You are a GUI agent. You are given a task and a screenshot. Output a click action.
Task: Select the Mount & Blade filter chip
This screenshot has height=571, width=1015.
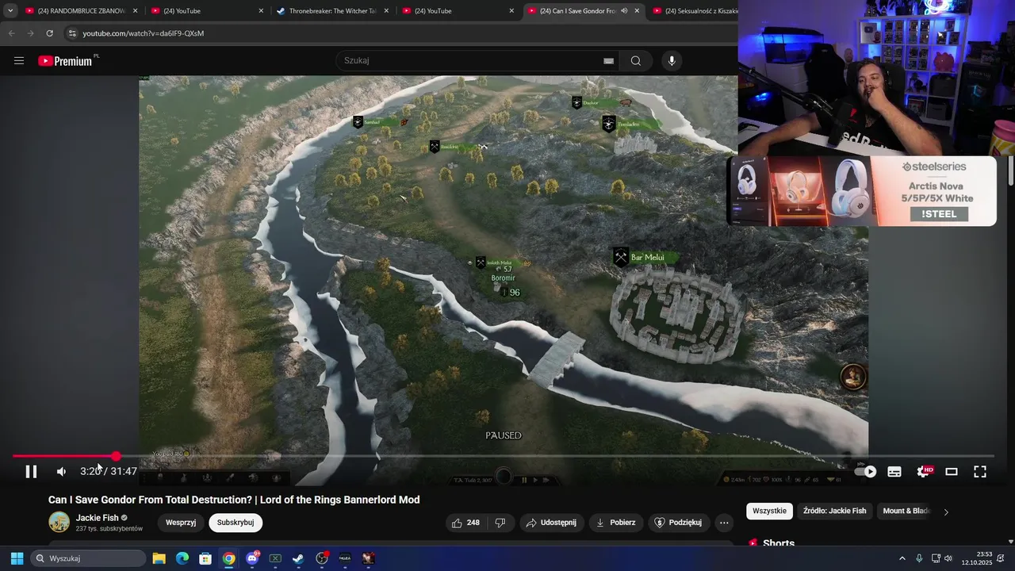click(906, 511)
